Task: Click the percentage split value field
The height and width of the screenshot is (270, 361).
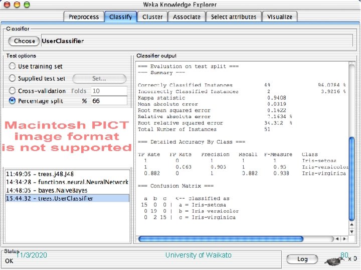Action: (109, 101)
